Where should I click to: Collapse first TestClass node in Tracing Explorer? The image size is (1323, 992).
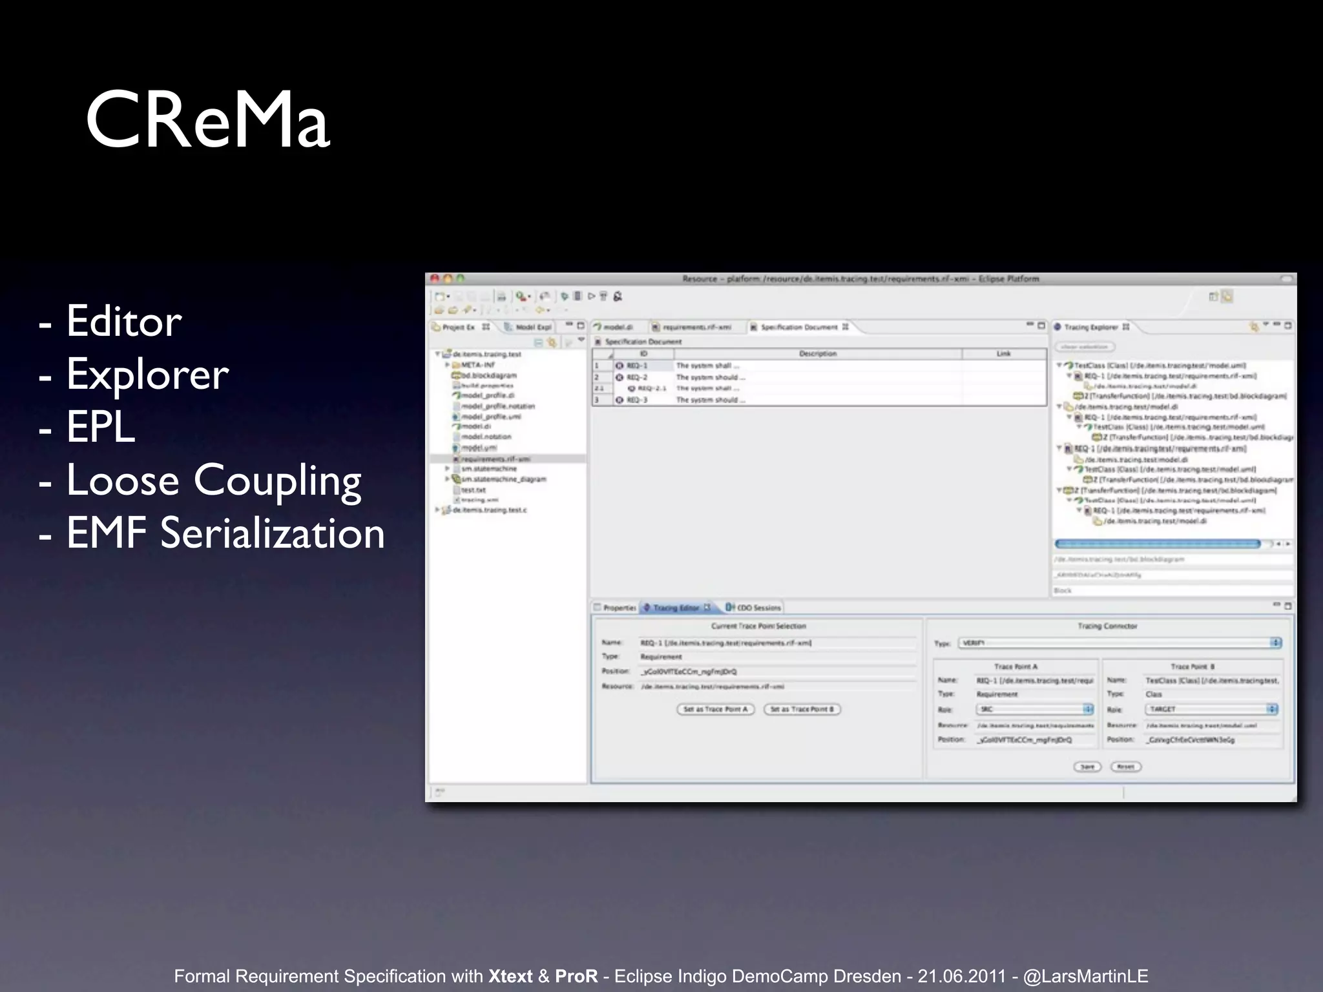(1059, 366)
